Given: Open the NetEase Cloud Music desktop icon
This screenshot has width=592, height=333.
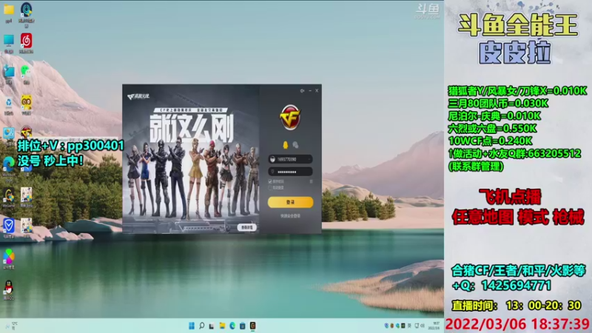Looking at the screenshot, I should 26,42.
